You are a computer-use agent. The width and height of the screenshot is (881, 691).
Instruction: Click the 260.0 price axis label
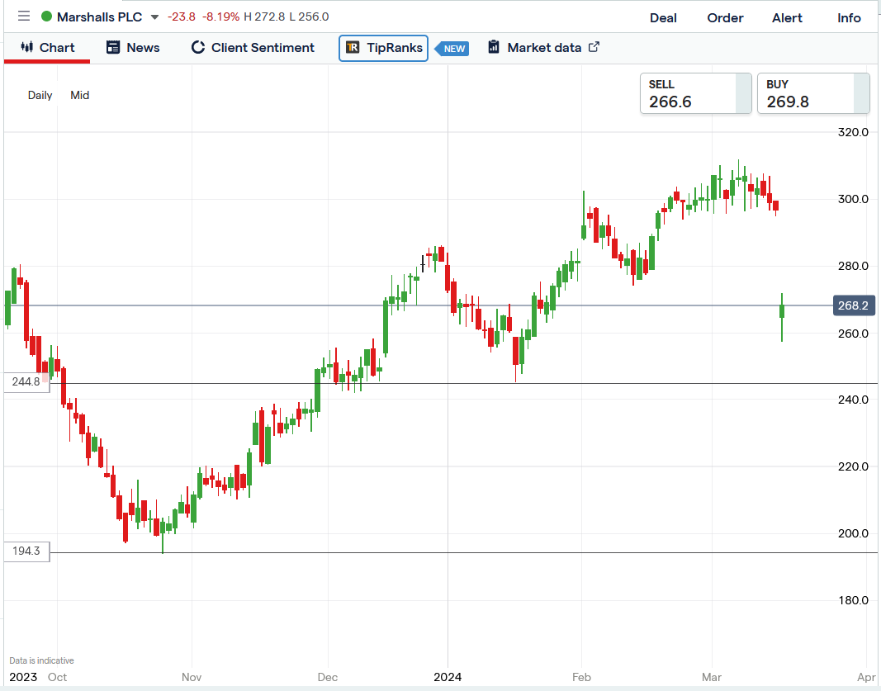click(853, 334)
